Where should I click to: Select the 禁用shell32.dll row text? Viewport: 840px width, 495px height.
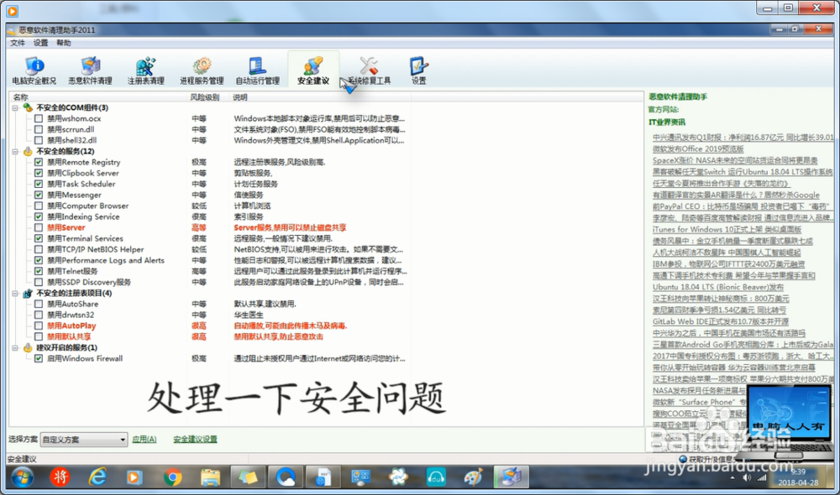(71, 140)
